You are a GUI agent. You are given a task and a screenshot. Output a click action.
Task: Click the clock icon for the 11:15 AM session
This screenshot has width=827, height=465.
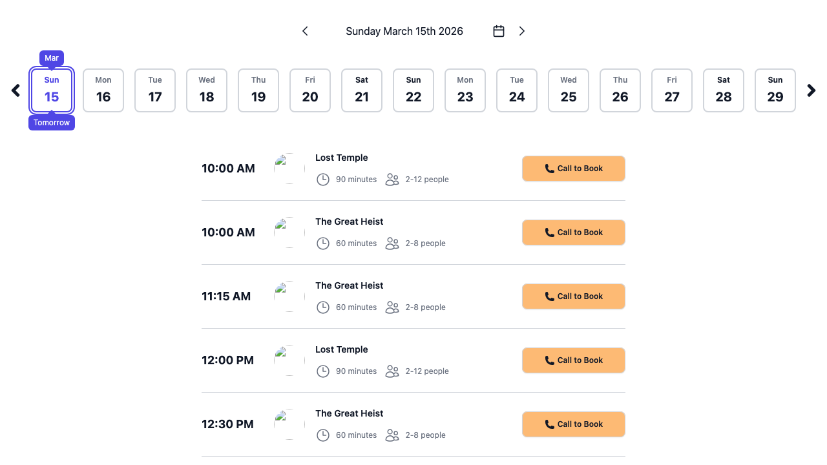pos(323,307)
